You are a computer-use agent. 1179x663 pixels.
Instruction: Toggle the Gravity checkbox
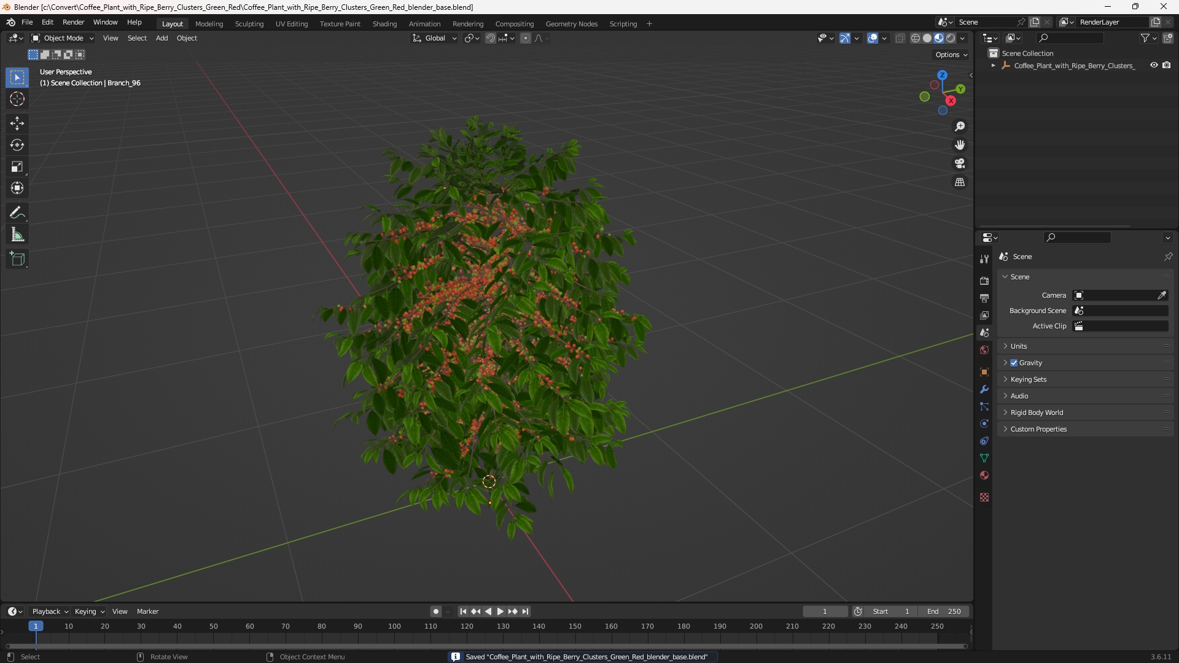pyautogui.click(x=1014, y=363)
